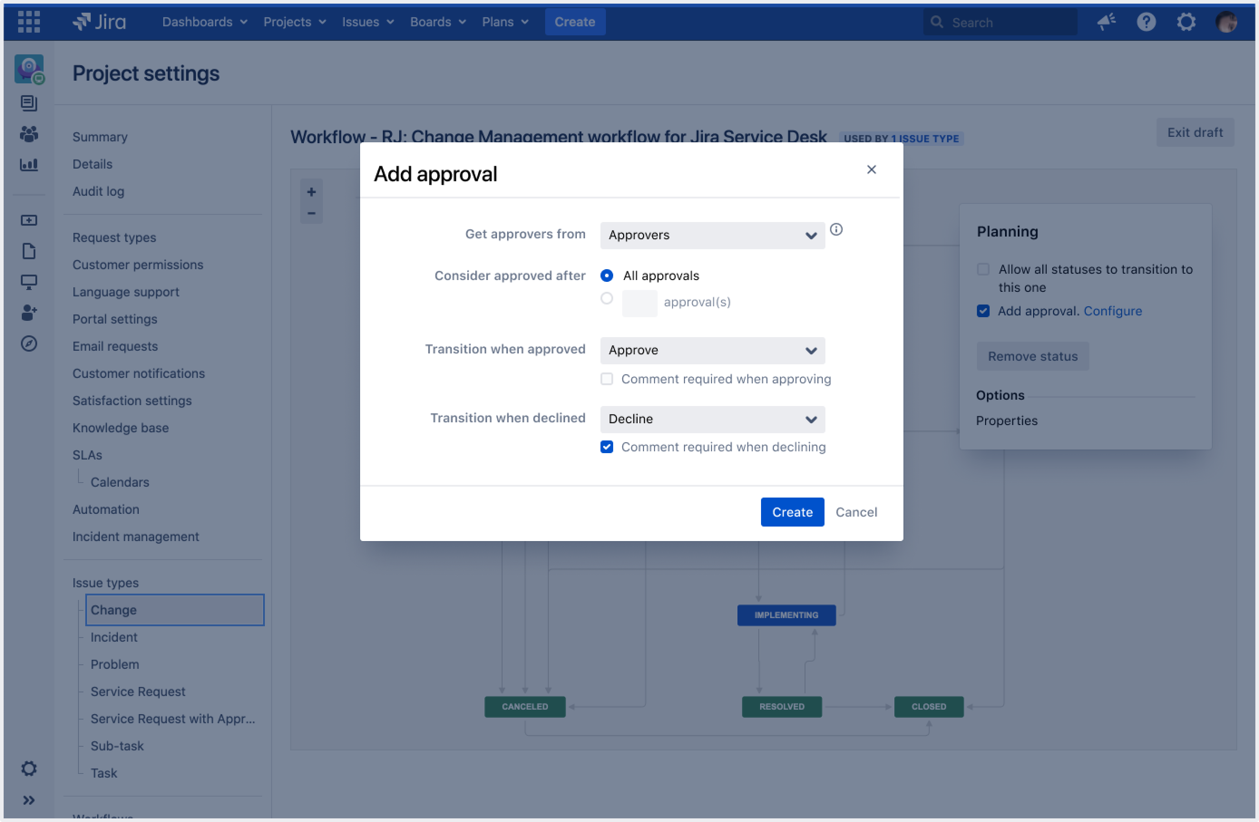This screenshot has height=822, width=1259.
Task: Click the invite team sidebar icon
Action: click(29, 312)
